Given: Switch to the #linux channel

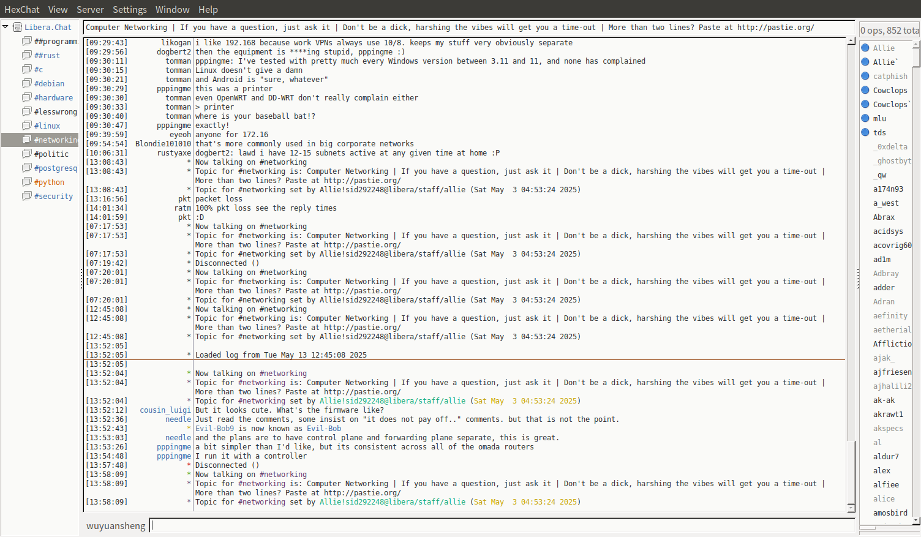Looking at the screenshot, I should point(47,126).
